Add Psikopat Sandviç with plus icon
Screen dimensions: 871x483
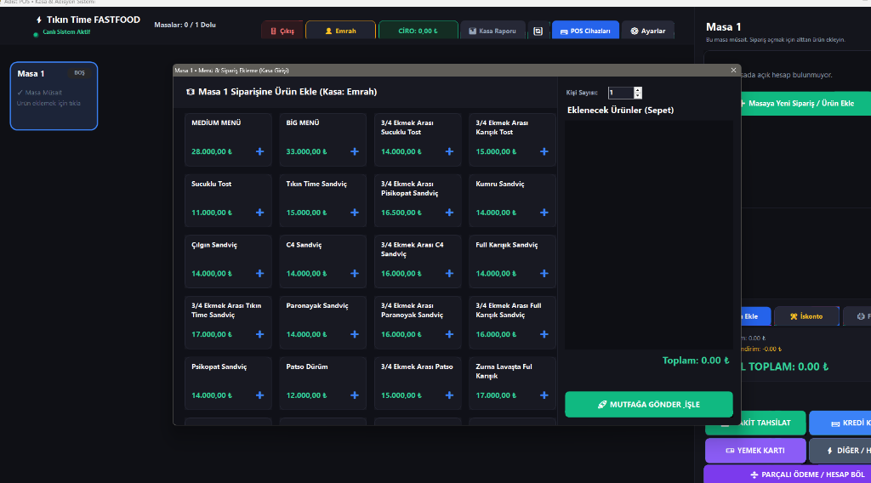pyautogui.click(x=259, y=395)
